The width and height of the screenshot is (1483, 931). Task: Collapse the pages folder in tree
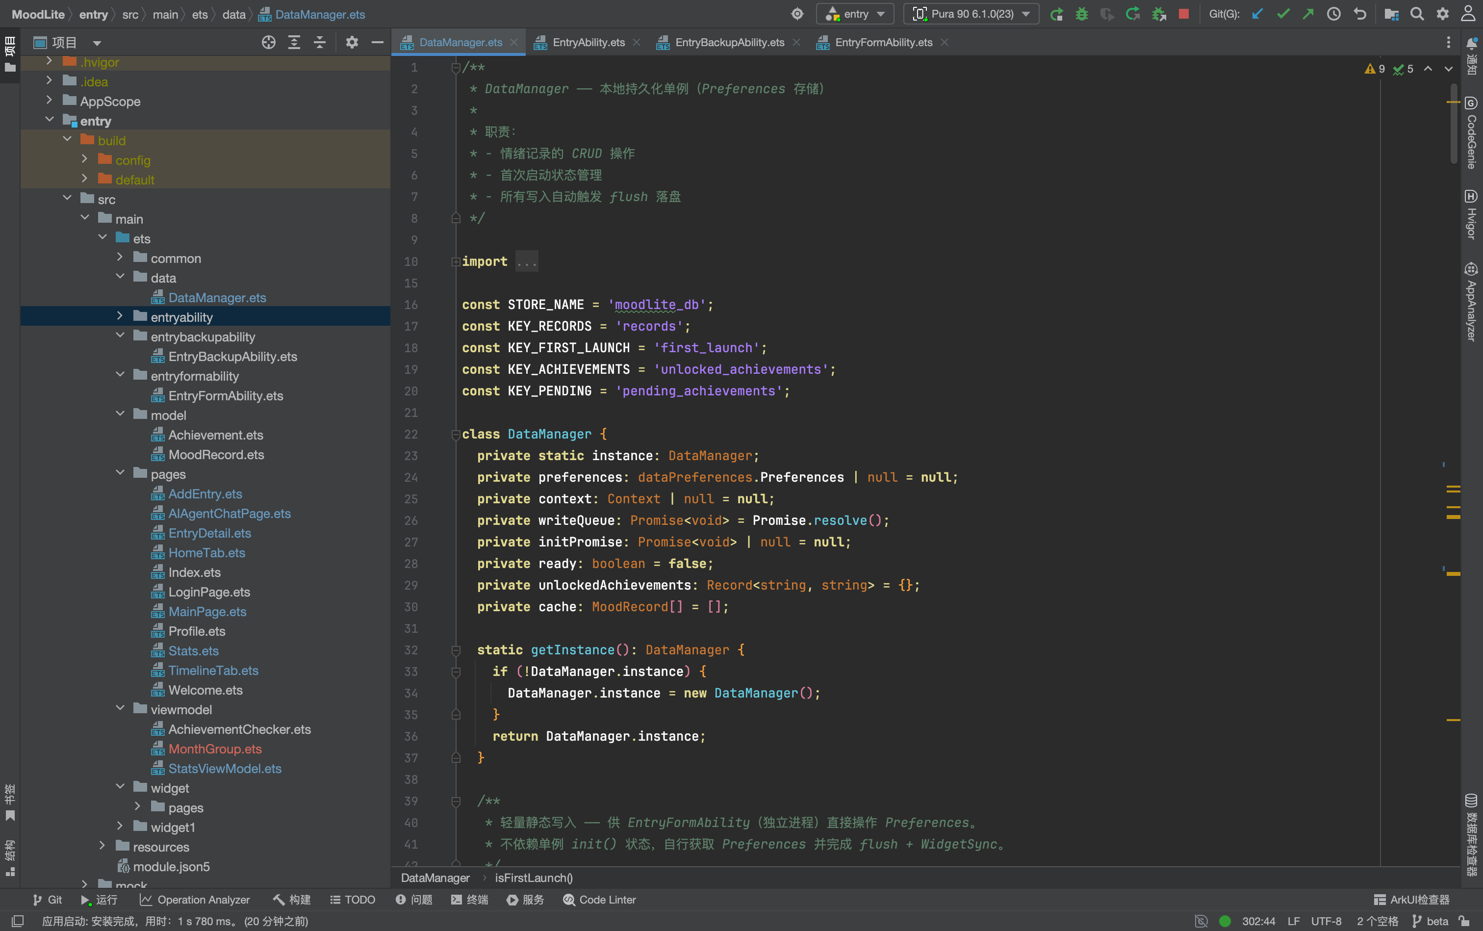[x=120, y=473]
